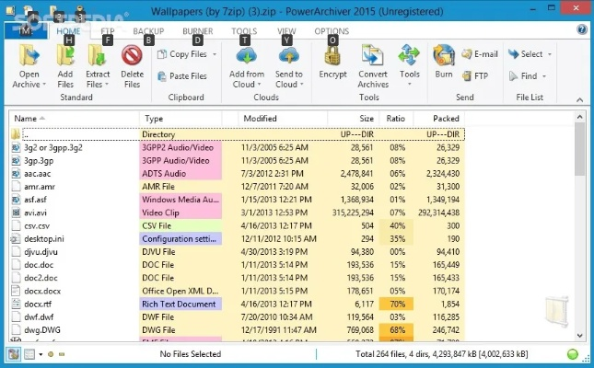Image resolution: width=594 pixels, height=368 pixels.
Task: Select the avi.avi file row
Action: click(x=74, y=213)
